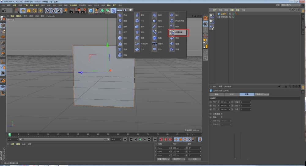Enable the Fillet checkbox in cube attributes
The width and height of the screenshot is (306, 166).
tap(222, 117)
